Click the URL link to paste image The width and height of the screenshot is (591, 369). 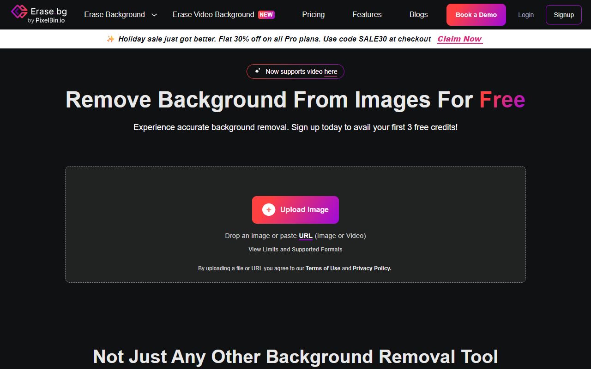coord(306,236)
